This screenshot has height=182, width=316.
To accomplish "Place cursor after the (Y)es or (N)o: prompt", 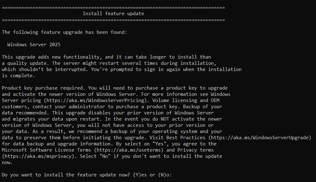I will click(175, 175).
